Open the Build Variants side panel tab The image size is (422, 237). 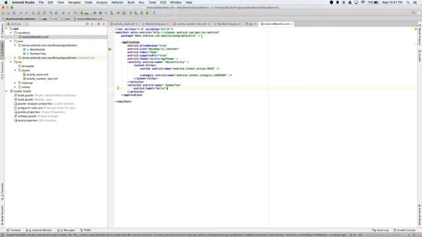[3, 215]
